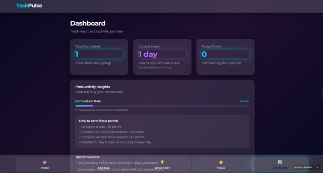The width and height of the screenshot is (323, 173).
Task: Click the Intent target icon
Action: [x=45, y=162]
